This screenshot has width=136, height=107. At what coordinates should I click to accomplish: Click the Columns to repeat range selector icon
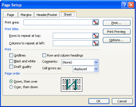(95, 43)
